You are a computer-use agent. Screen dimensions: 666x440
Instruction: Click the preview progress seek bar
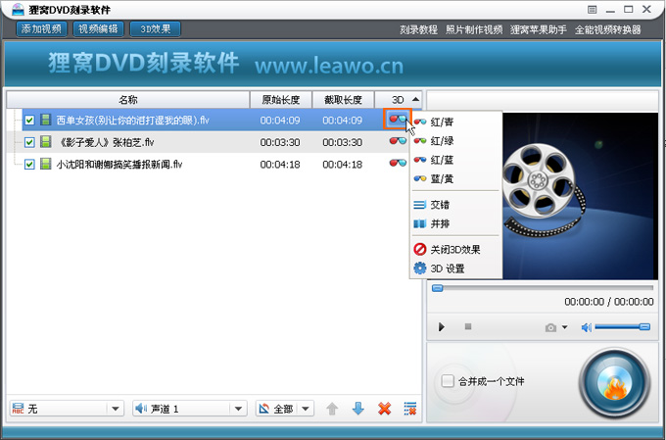point(543,289)
